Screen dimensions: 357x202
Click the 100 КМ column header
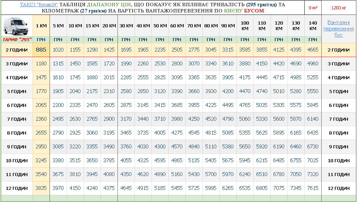point(245,26)
